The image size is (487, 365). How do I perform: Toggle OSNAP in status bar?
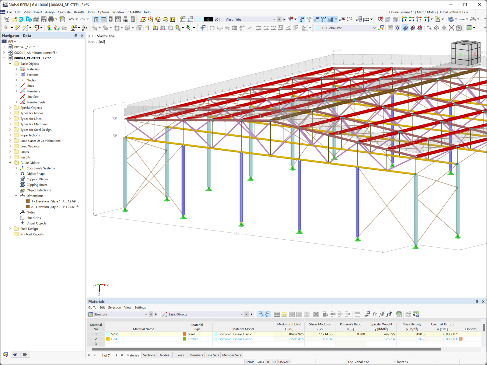coord(284,362)
